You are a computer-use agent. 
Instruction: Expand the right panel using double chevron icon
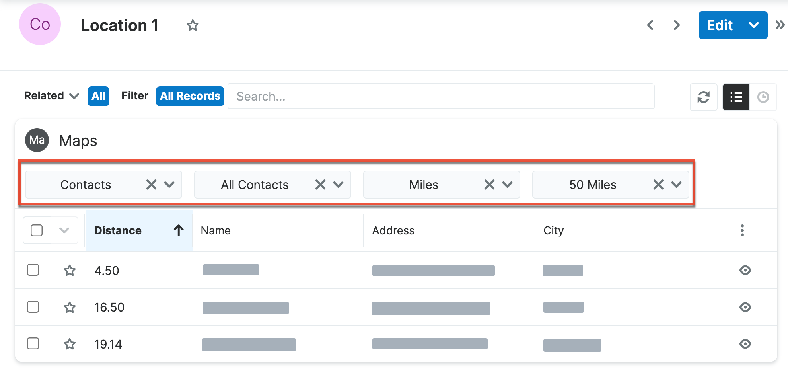point(779,25)
